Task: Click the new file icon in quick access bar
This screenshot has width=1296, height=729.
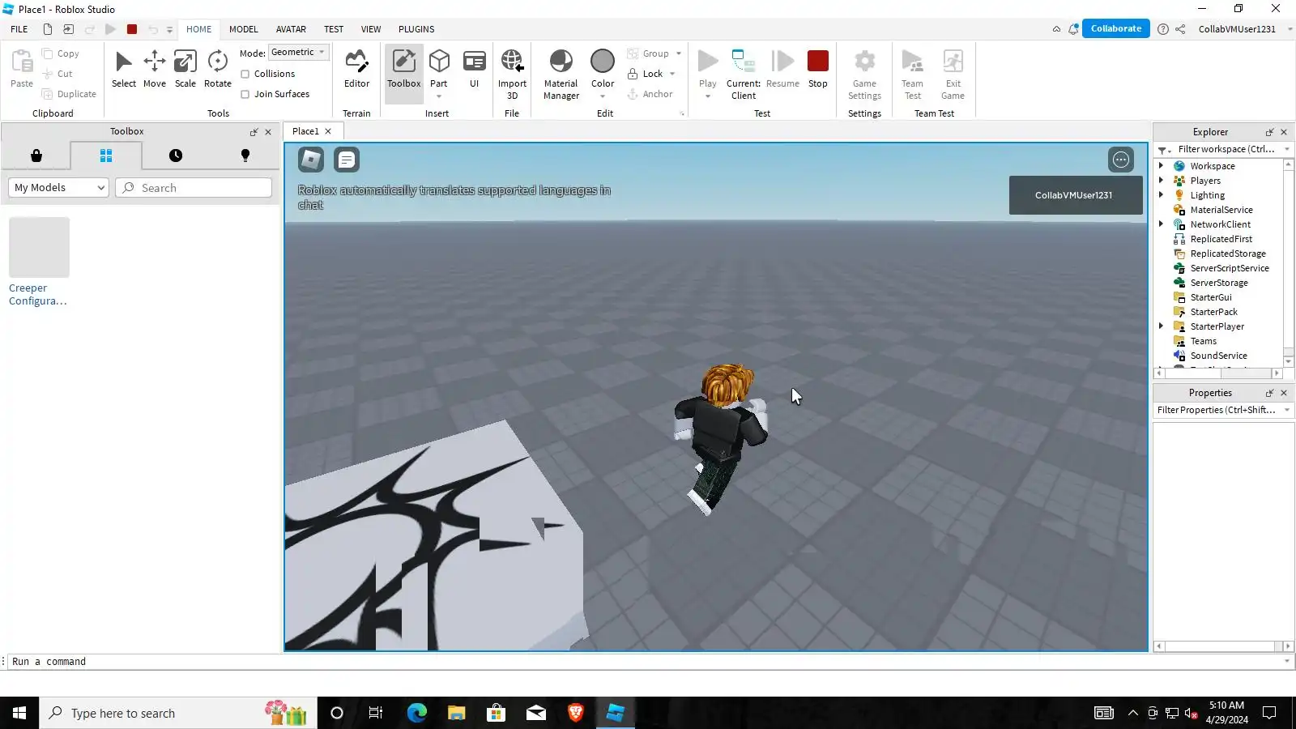Action: click(x=48, y=29)
